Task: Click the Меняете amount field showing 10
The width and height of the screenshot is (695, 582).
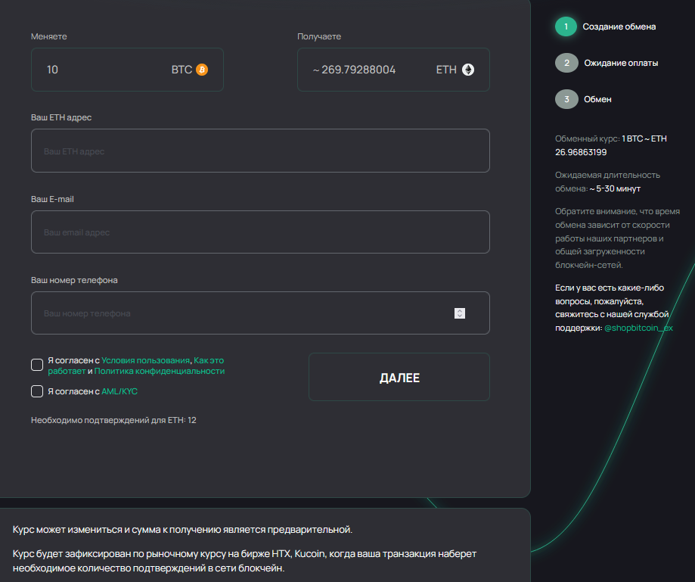Action: (98, 70)
